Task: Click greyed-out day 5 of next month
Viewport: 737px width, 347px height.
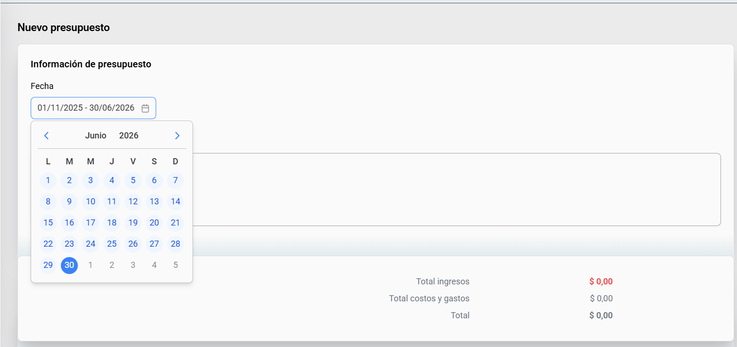Action: pos(176,265)
